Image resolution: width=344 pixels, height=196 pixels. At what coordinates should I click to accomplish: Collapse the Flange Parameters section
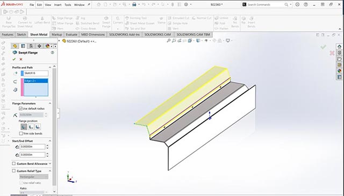50,103
